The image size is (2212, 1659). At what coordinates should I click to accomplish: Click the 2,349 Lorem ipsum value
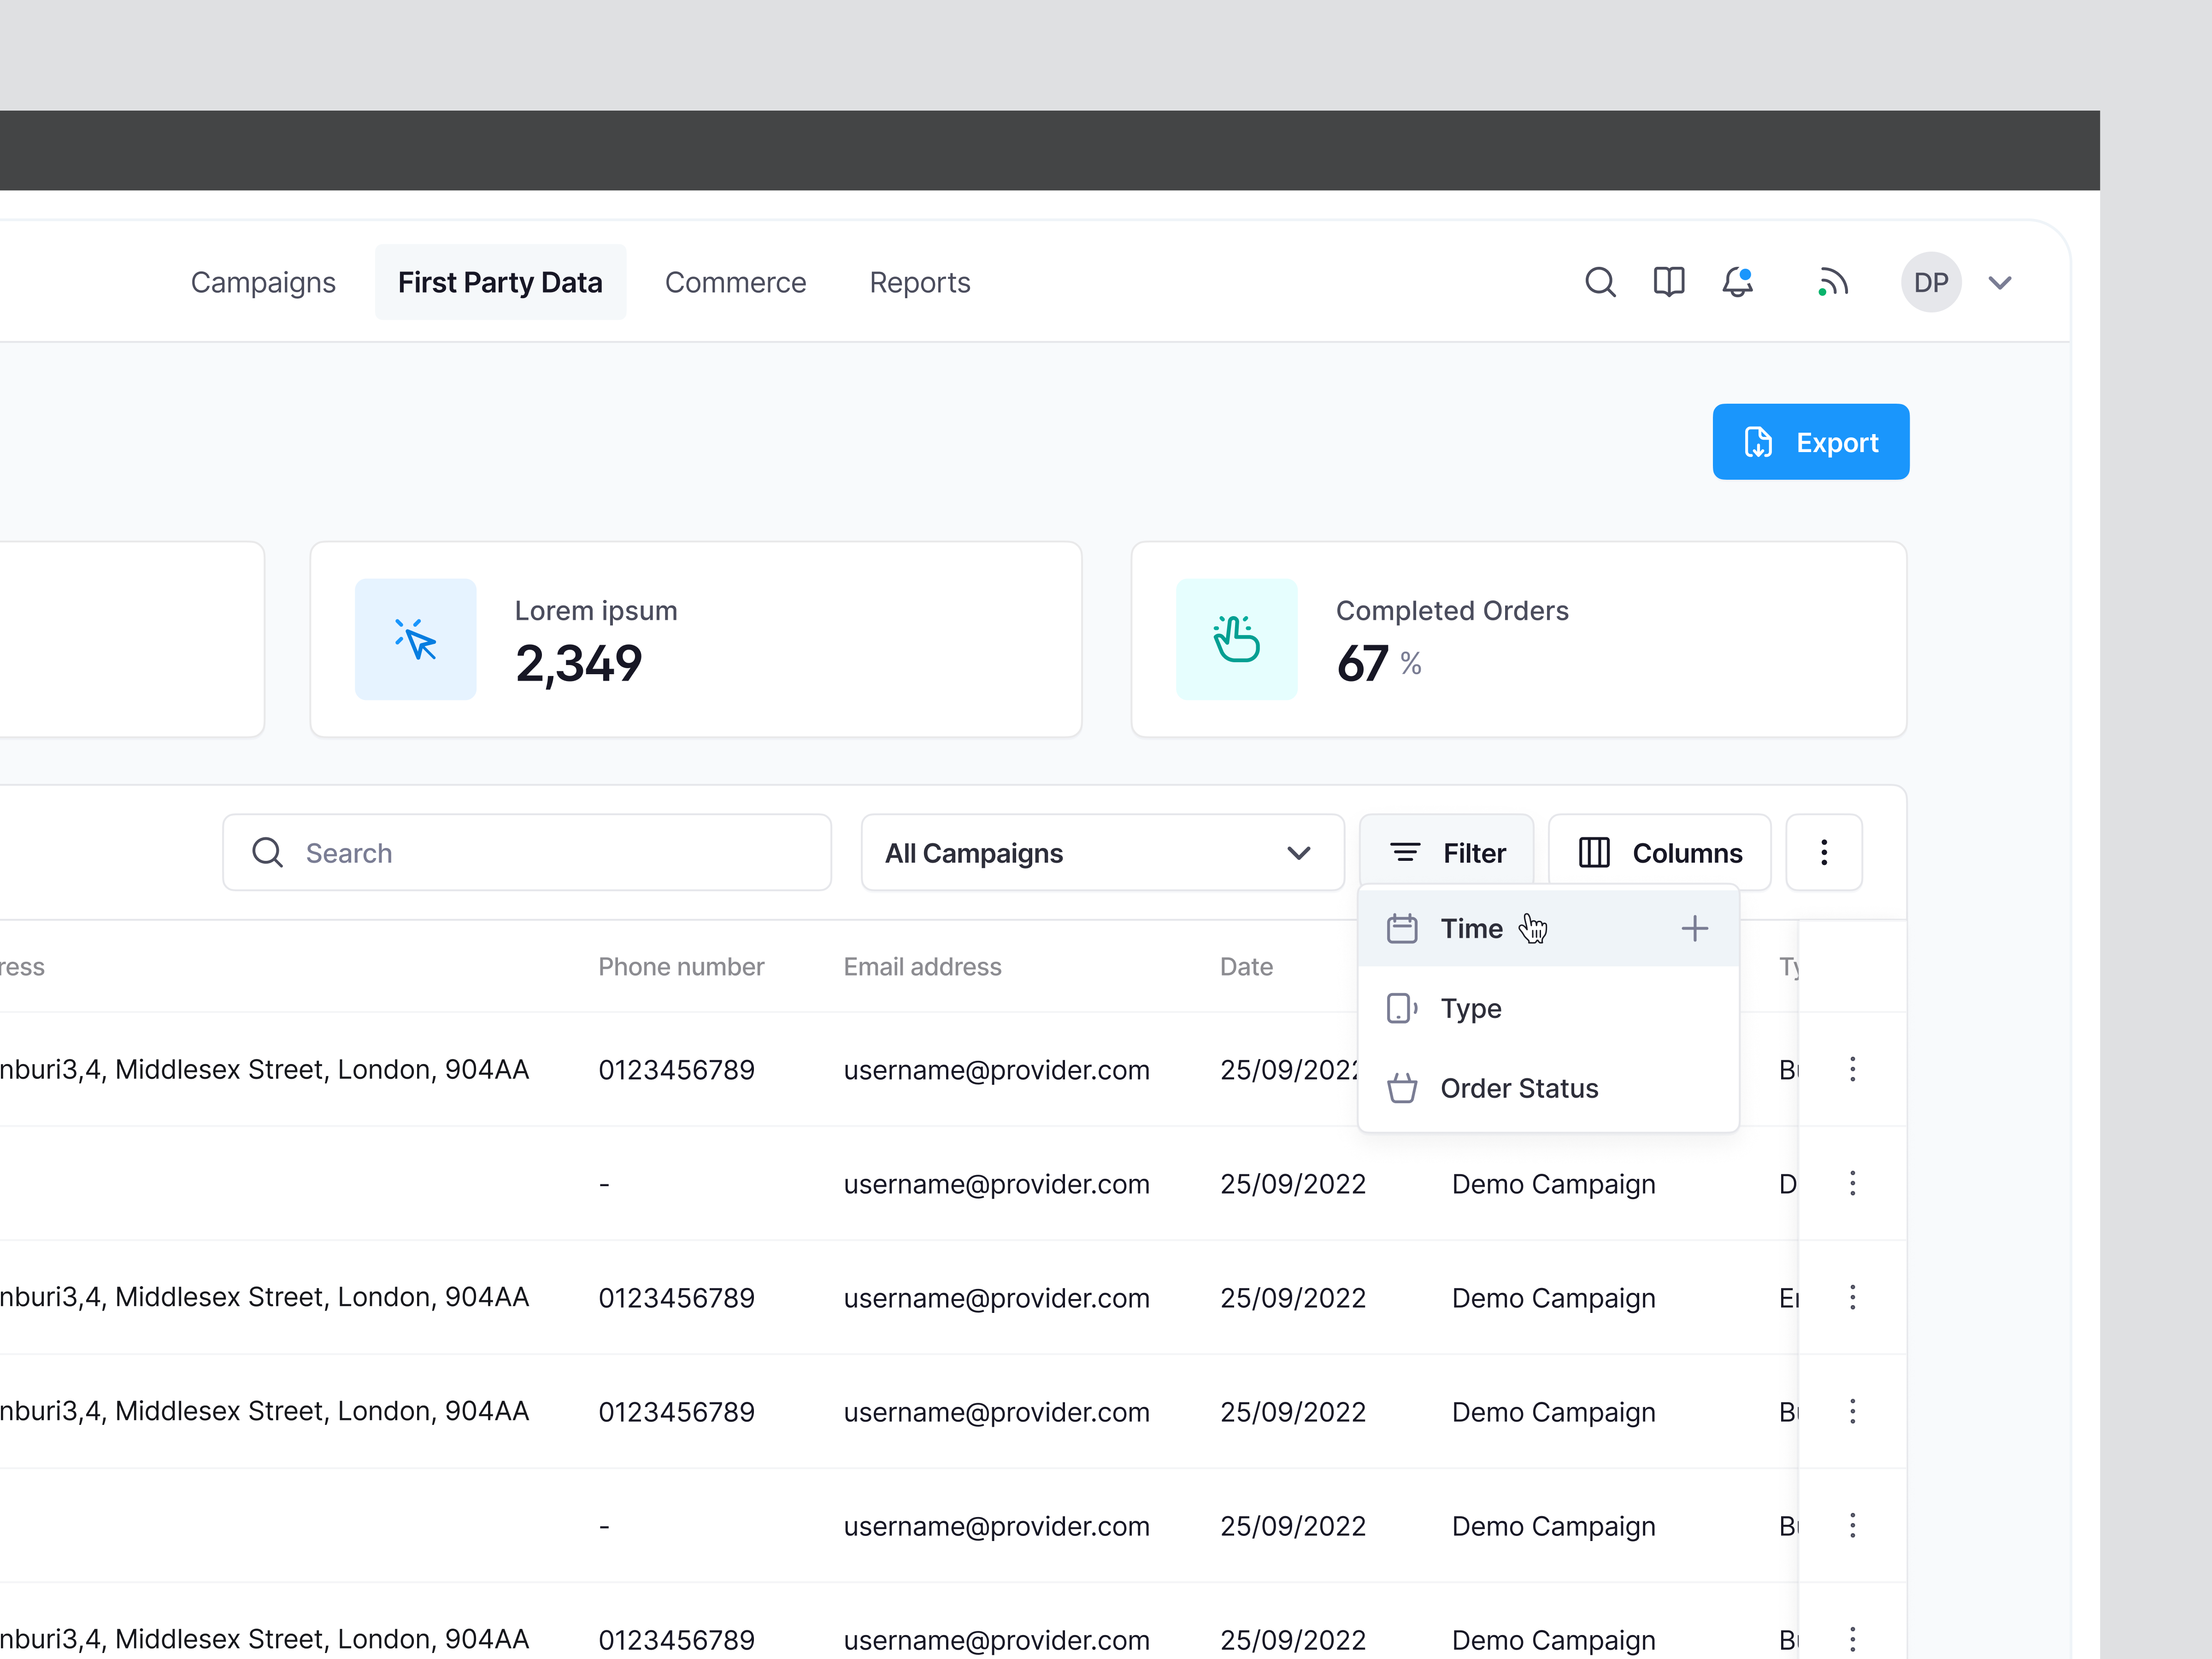[578, 663]
